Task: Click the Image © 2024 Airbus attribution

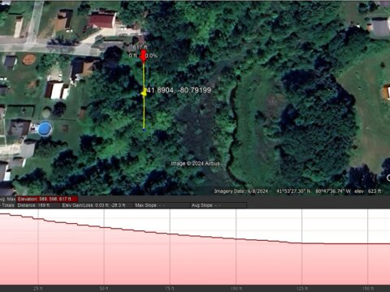Action: tap(195, 163)
